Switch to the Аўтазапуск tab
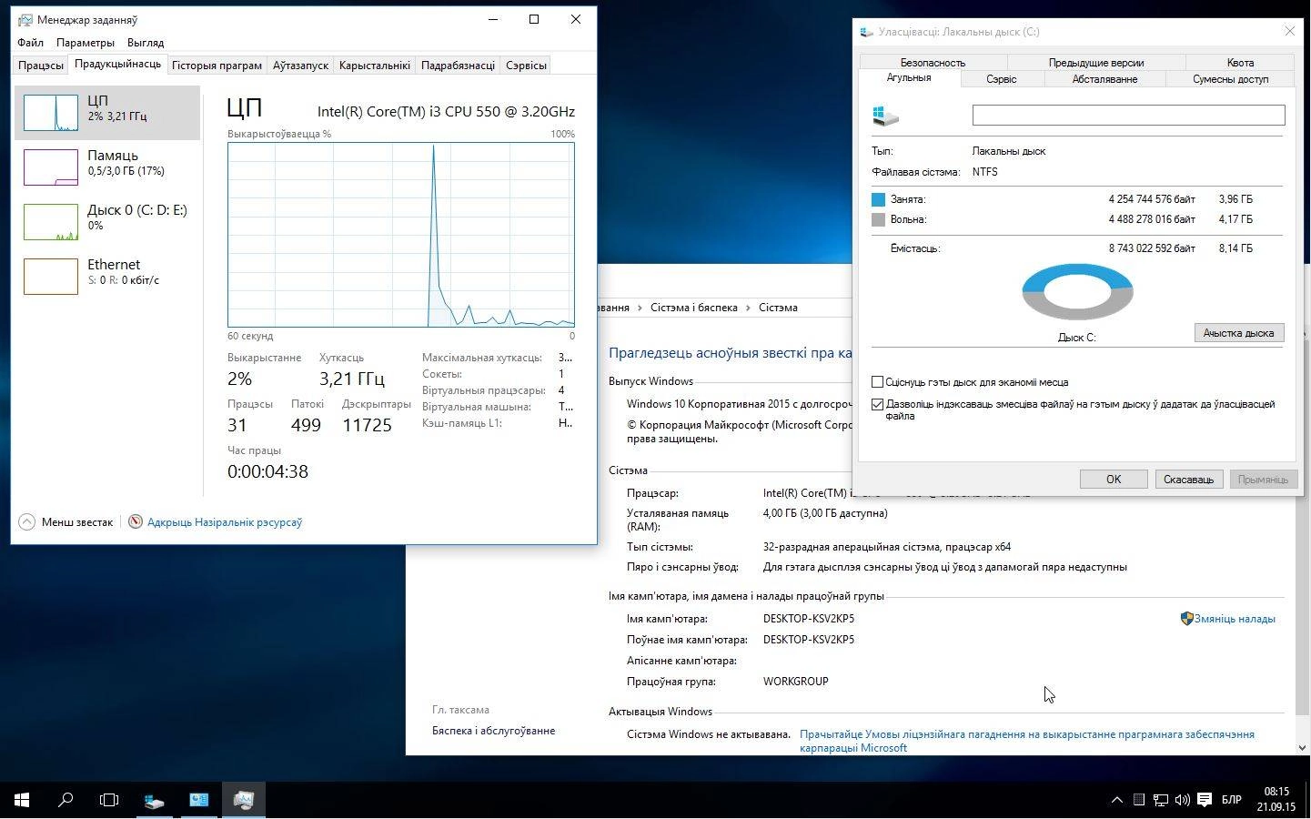 point(300,66)
